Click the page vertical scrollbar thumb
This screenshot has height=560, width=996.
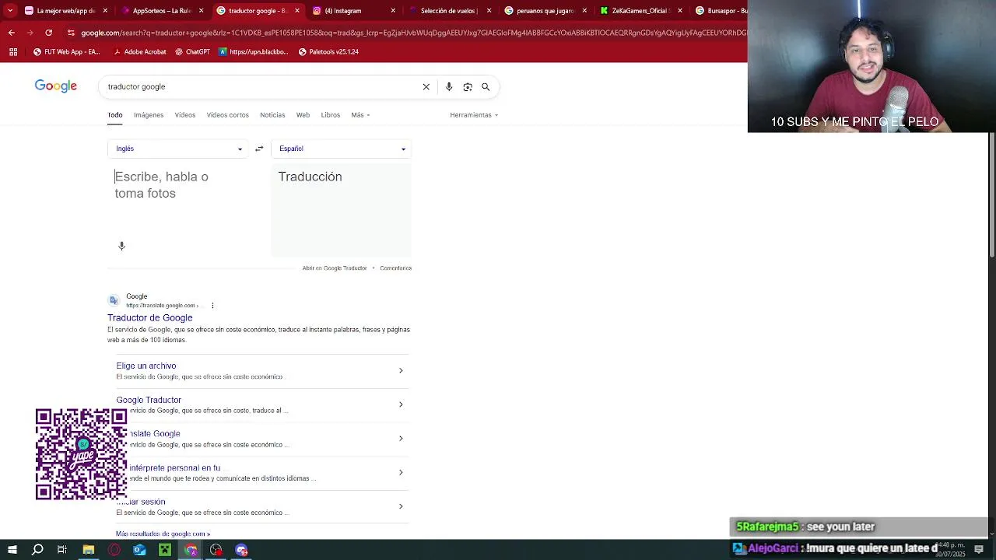click(992, 194)
